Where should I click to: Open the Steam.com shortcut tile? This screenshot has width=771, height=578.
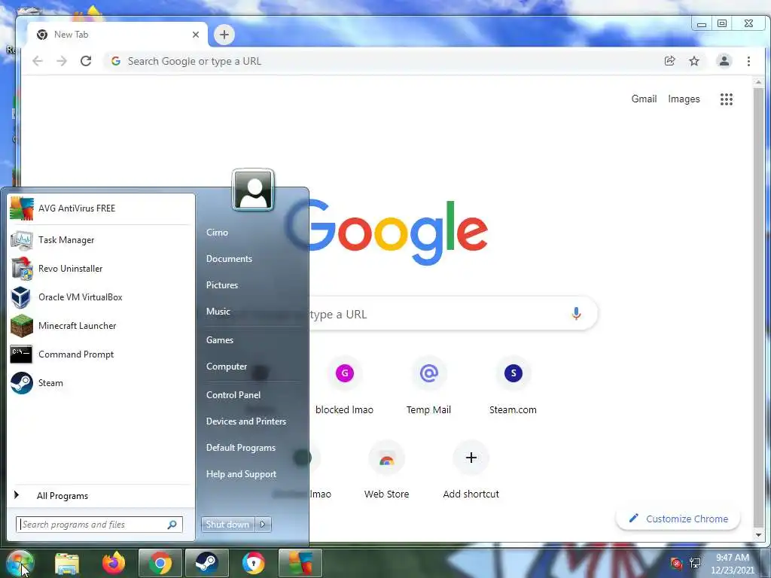tap(513, 386)
